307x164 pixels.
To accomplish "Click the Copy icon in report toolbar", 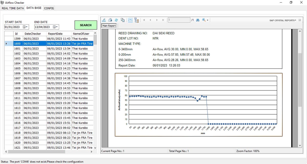I will click(x=123, y=20).
